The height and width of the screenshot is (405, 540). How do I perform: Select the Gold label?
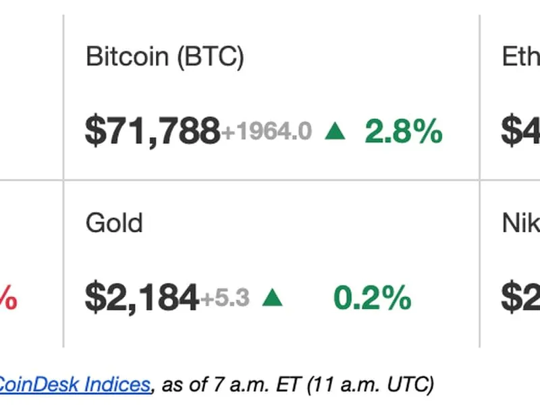point(114,223)
